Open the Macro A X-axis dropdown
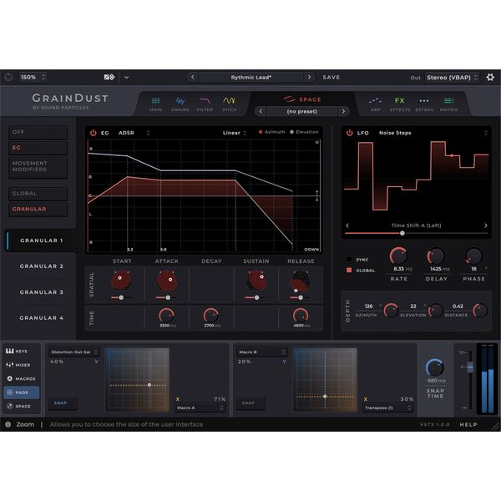 coord(200,407)
